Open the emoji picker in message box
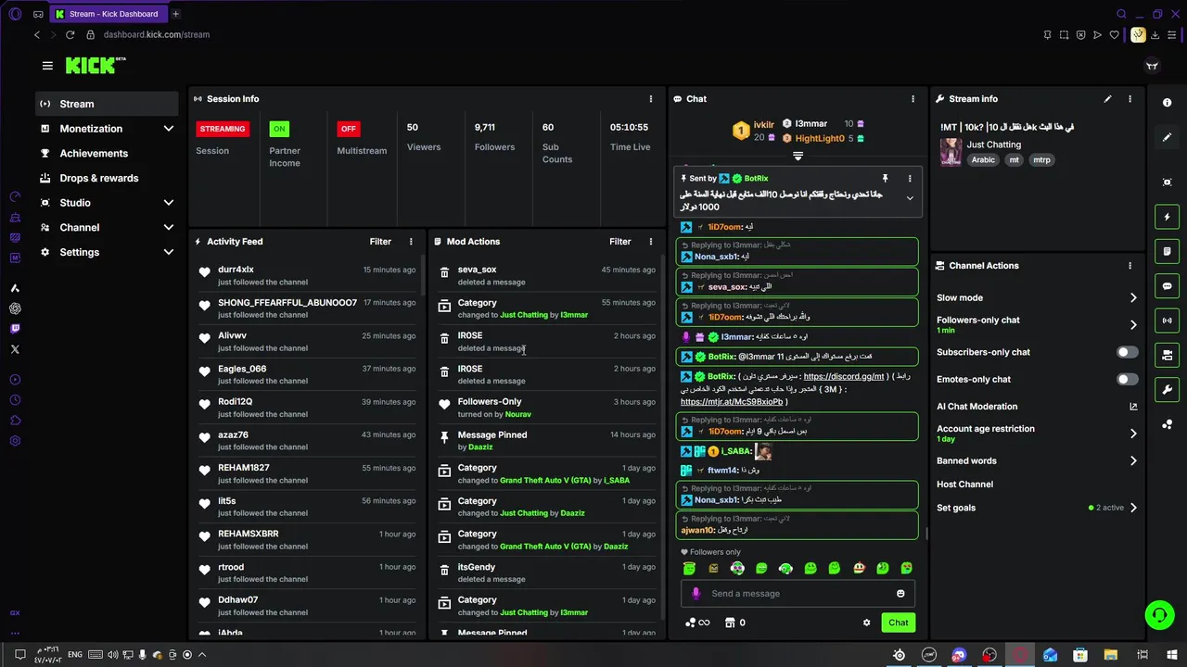1187x667 pixels. click(x=900, y=594)
